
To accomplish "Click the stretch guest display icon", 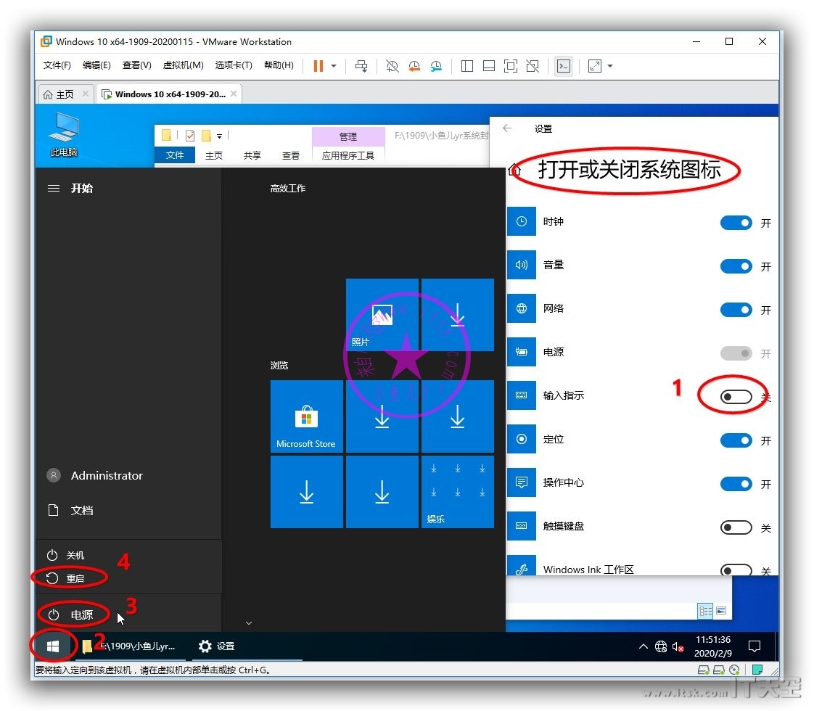I will (594, 66).
